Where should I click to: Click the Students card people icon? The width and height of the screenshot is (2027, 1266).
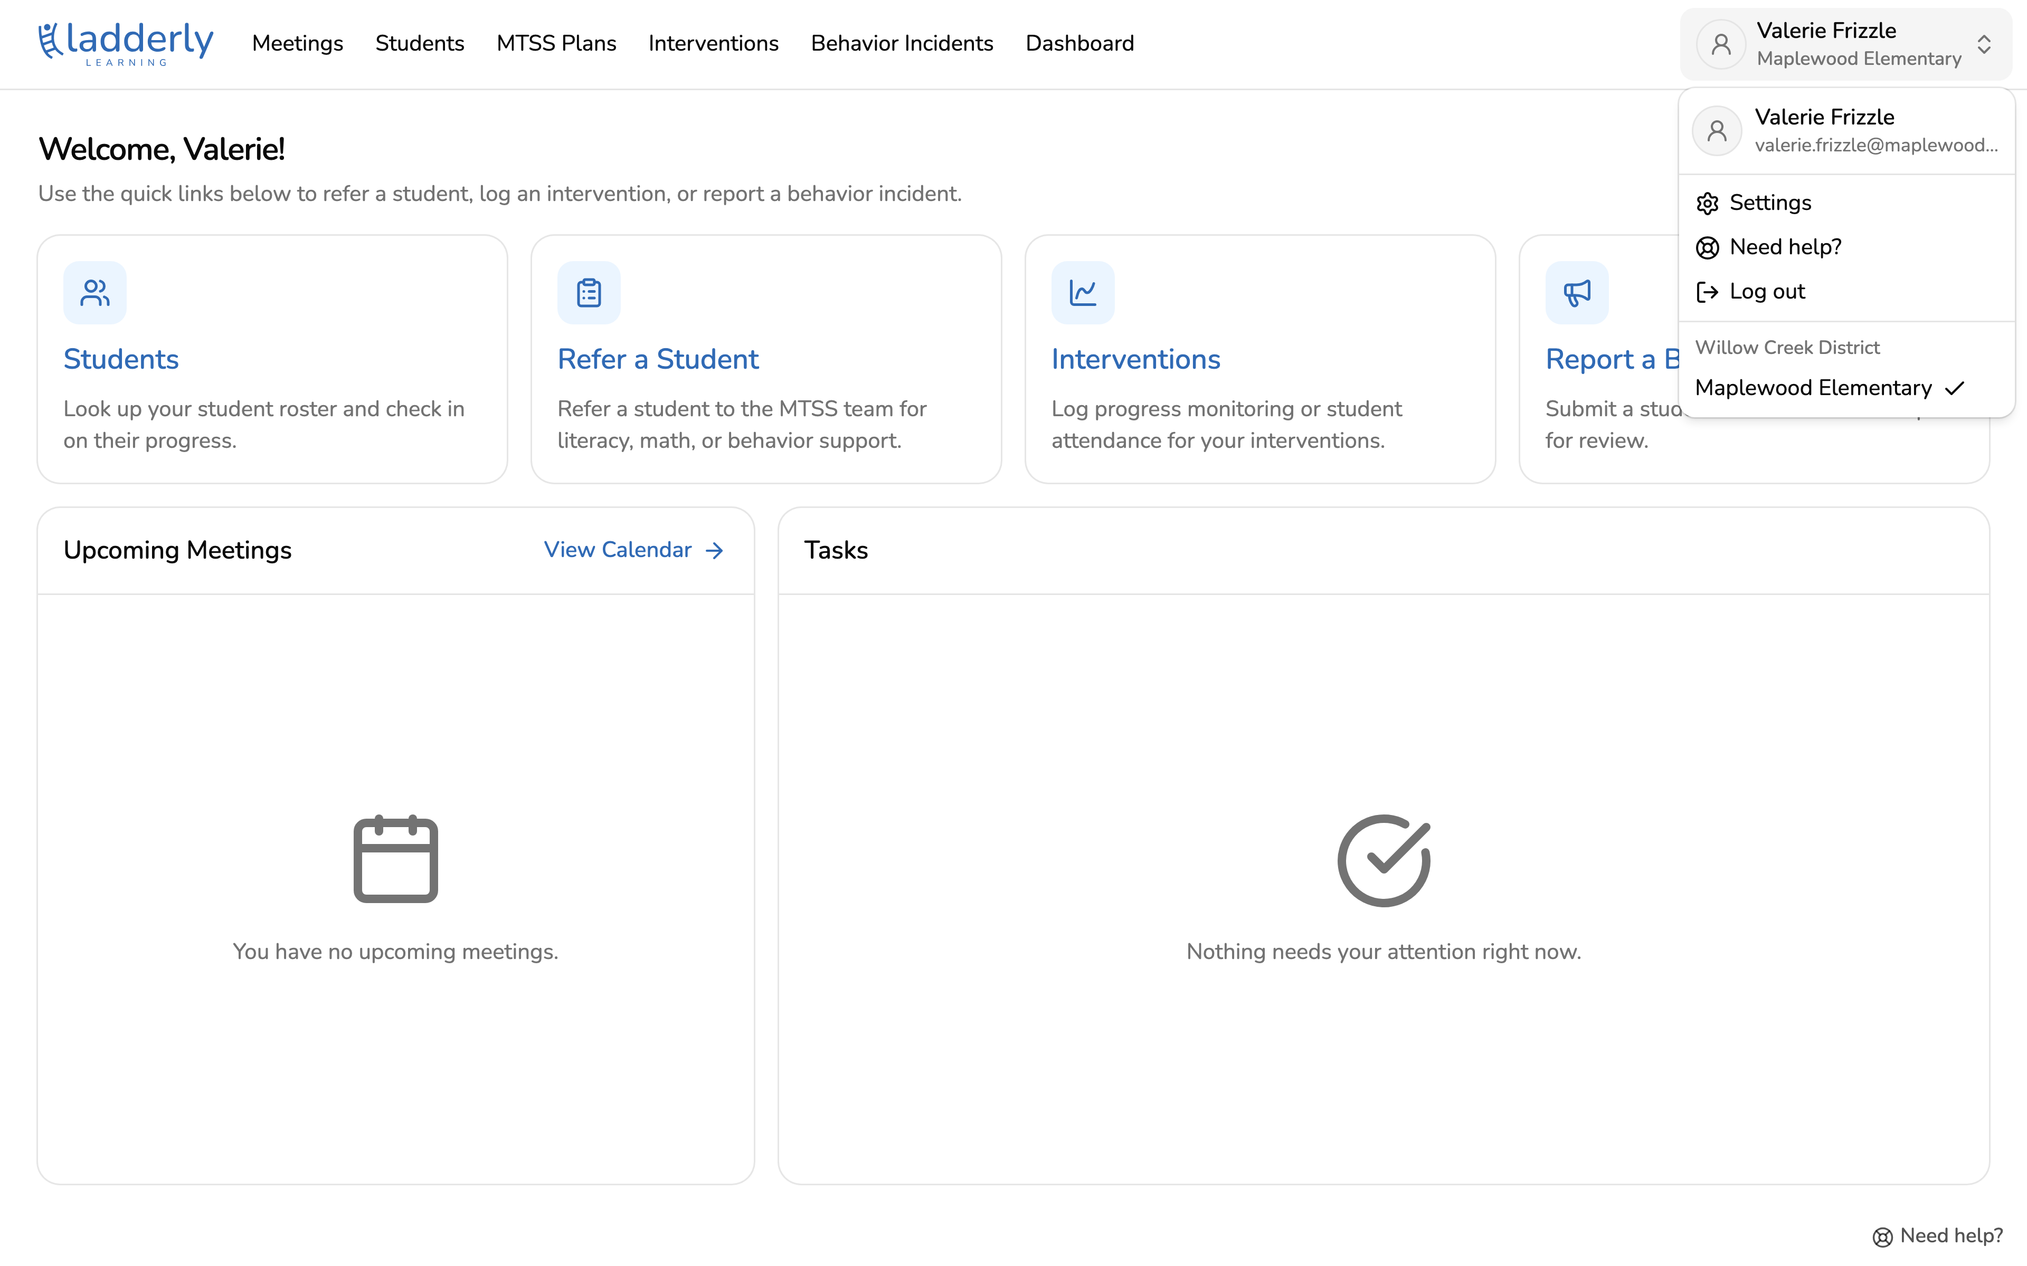point(94,293)
